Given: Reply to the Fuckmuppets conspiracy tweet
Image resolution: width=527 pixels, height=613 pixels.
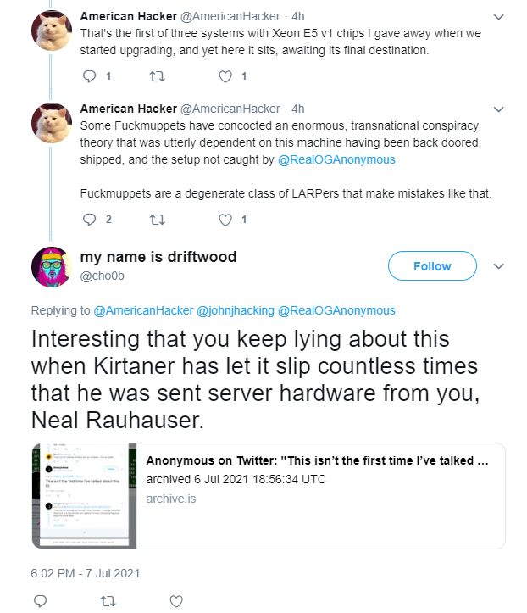Looking at the screenshot, I should pos(91,220).
